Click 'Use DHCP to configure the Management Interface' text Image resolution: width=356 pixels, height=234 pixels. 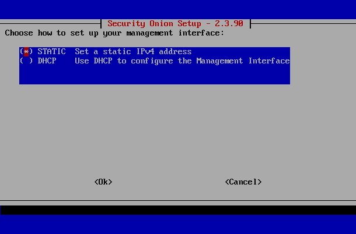pos(182,61)
